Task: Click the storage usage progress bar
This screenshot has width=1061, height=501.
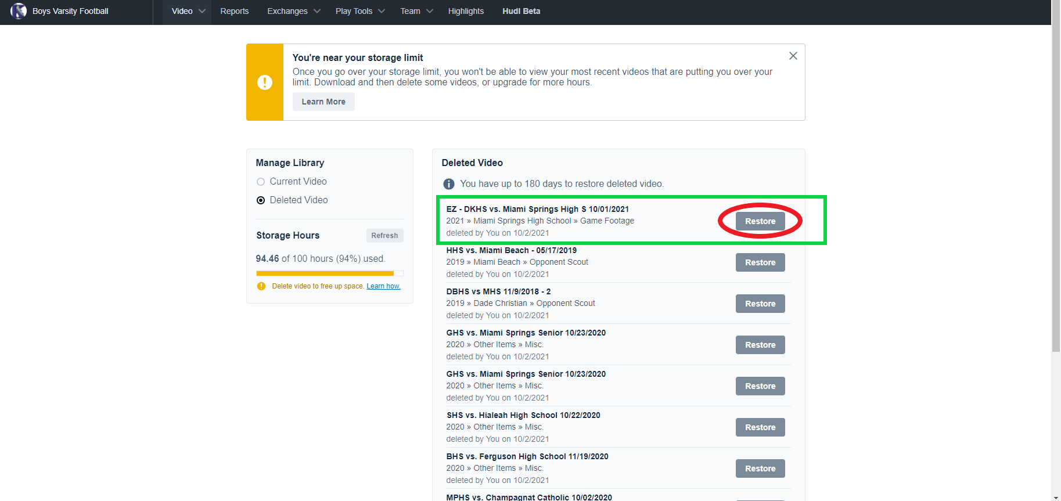Action: [x=330, y=273]
